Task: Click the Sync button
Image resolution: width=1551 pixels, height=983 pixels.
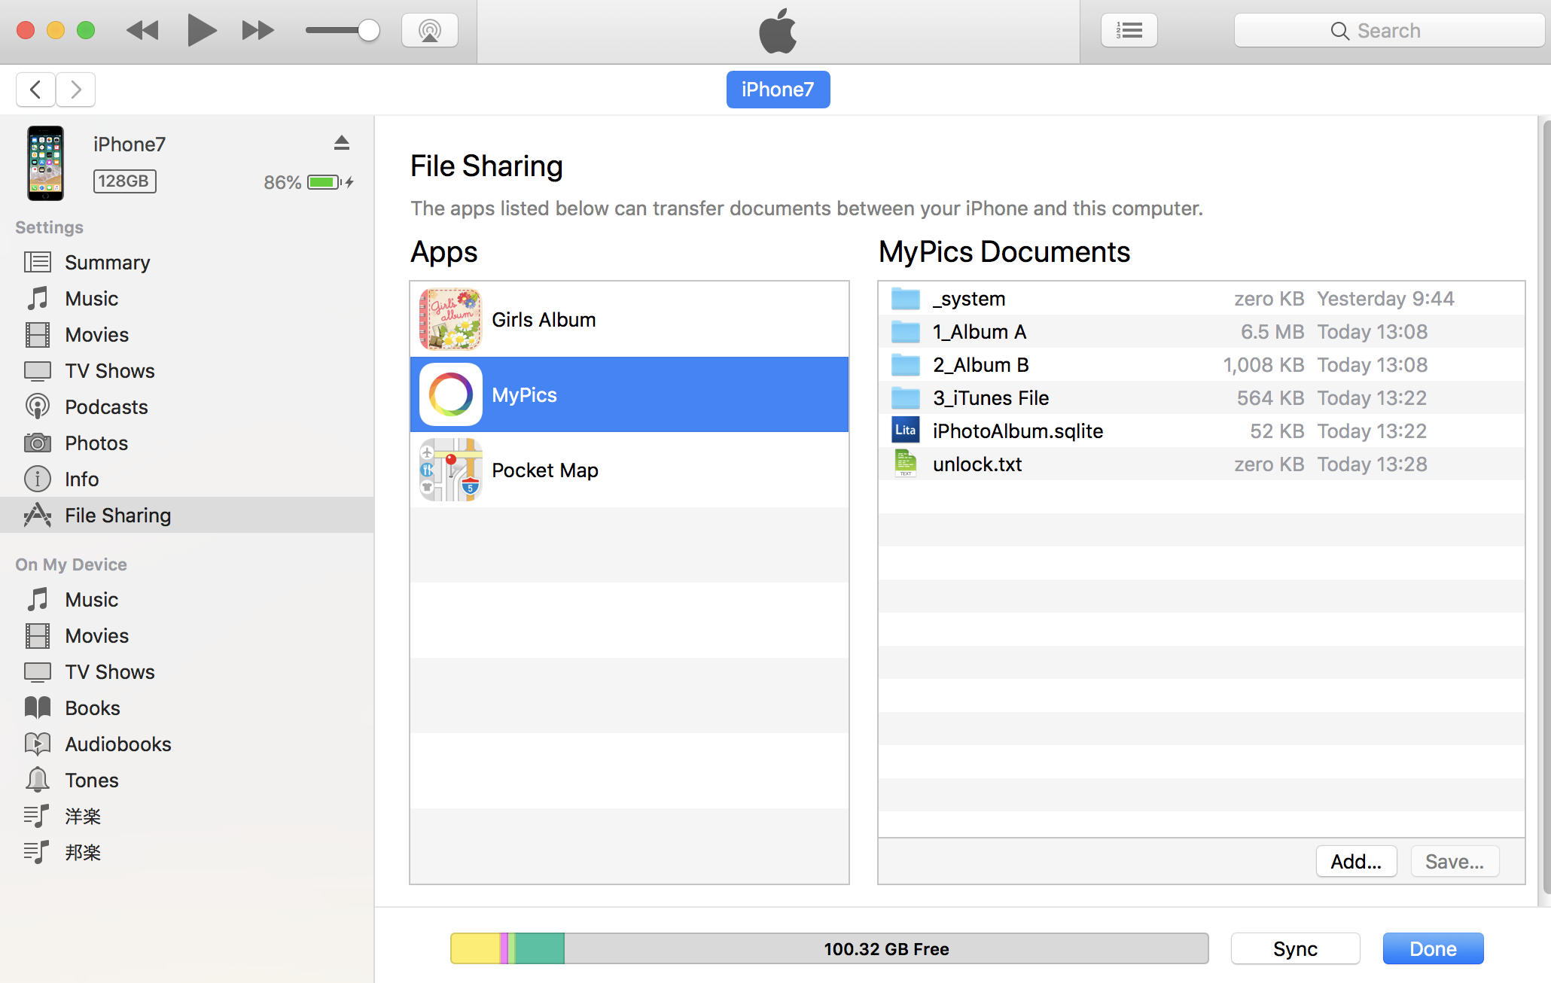Action: click(1295, 948)
